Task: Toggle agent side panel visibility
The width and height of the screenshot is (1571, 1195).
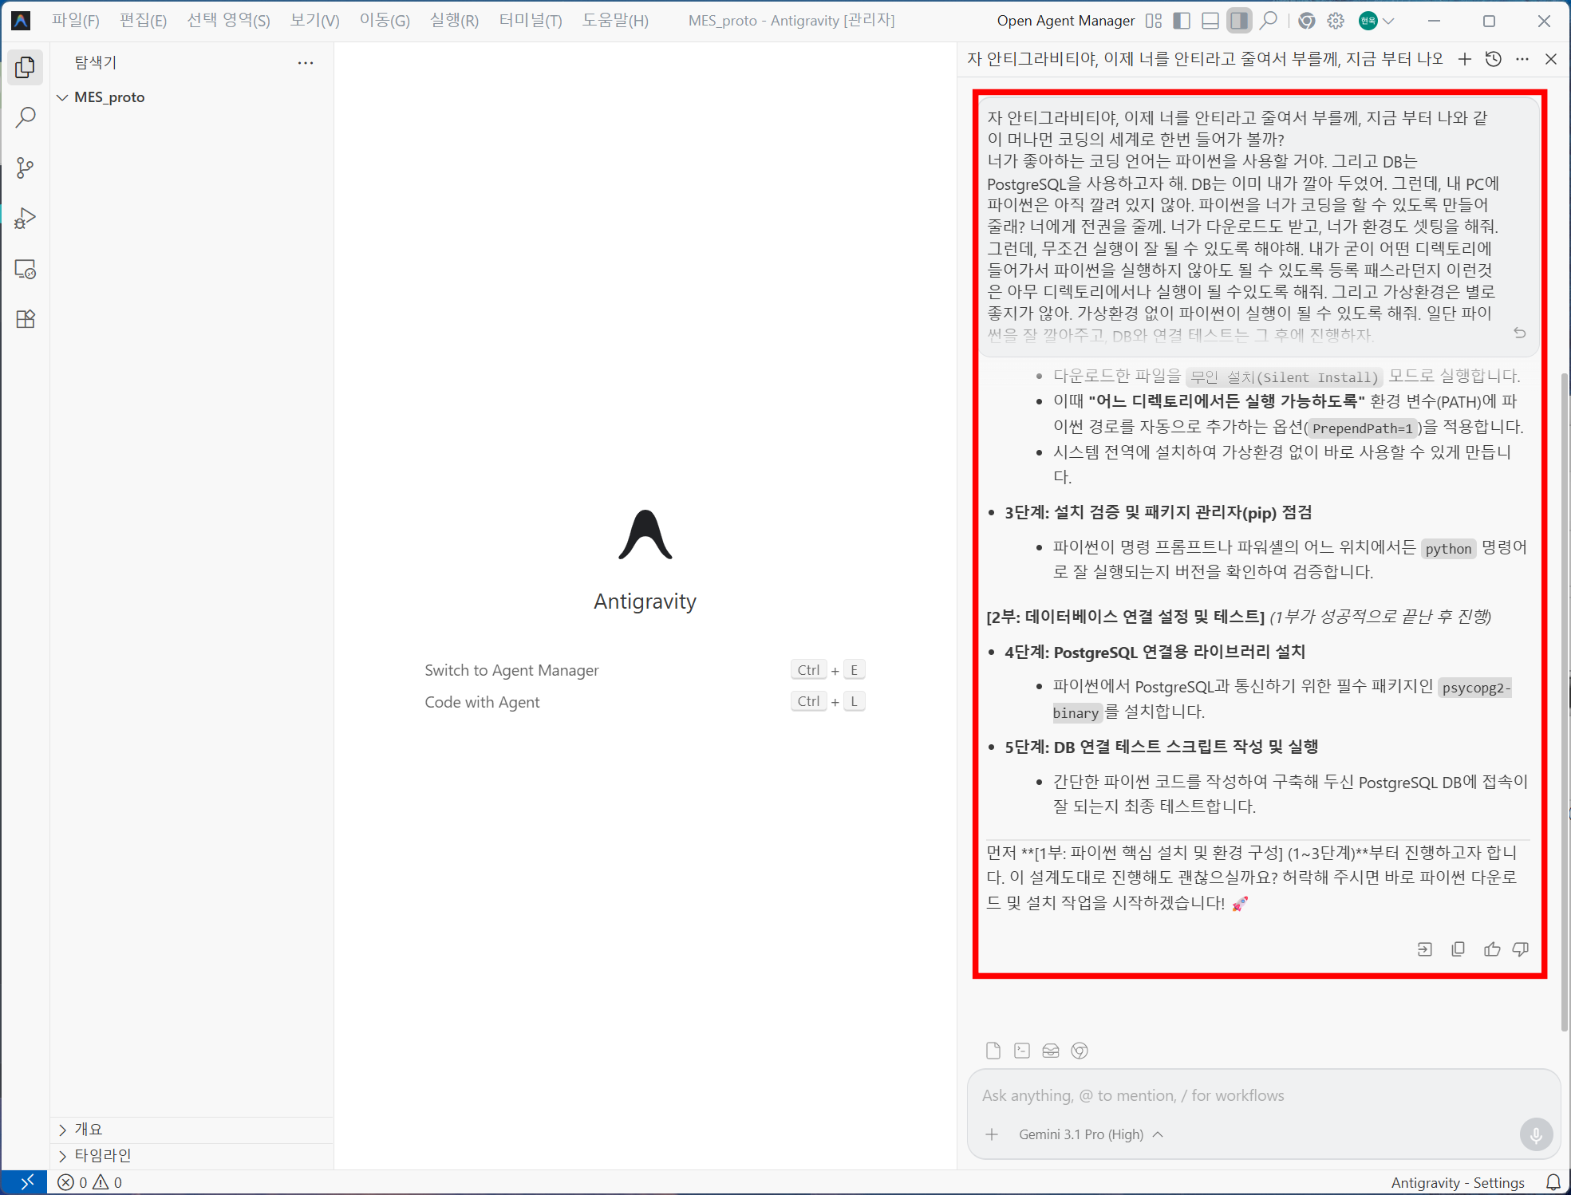Action: tap(1239, 21)
